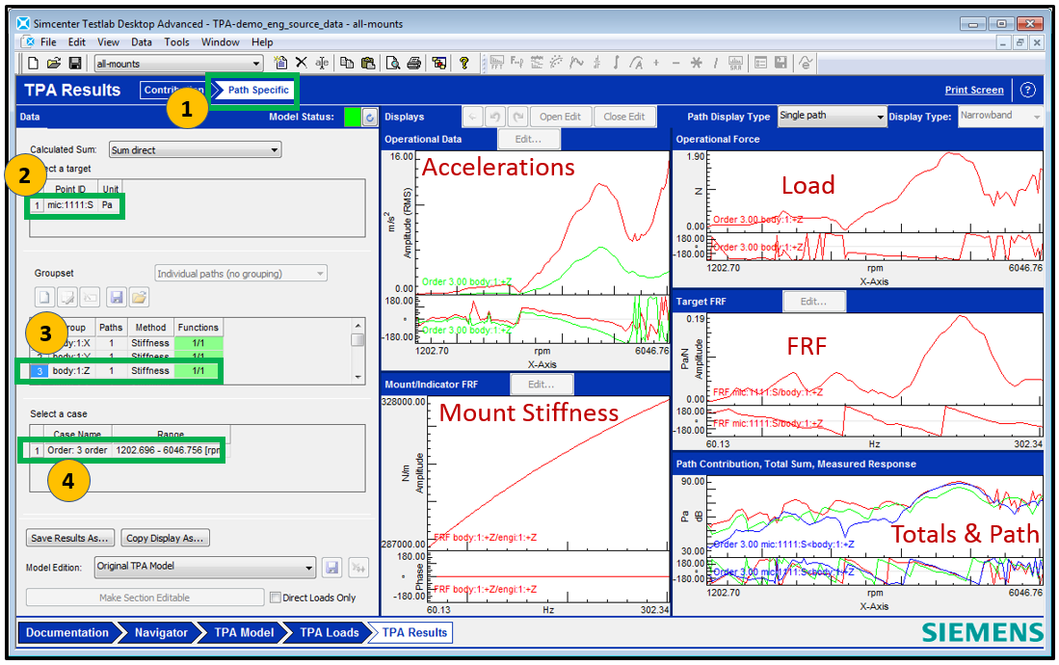Click the Displays undo arrow icon
The width and height of the screenshot is (1059, 665).
pyautogui.click(x=495, y=117)
